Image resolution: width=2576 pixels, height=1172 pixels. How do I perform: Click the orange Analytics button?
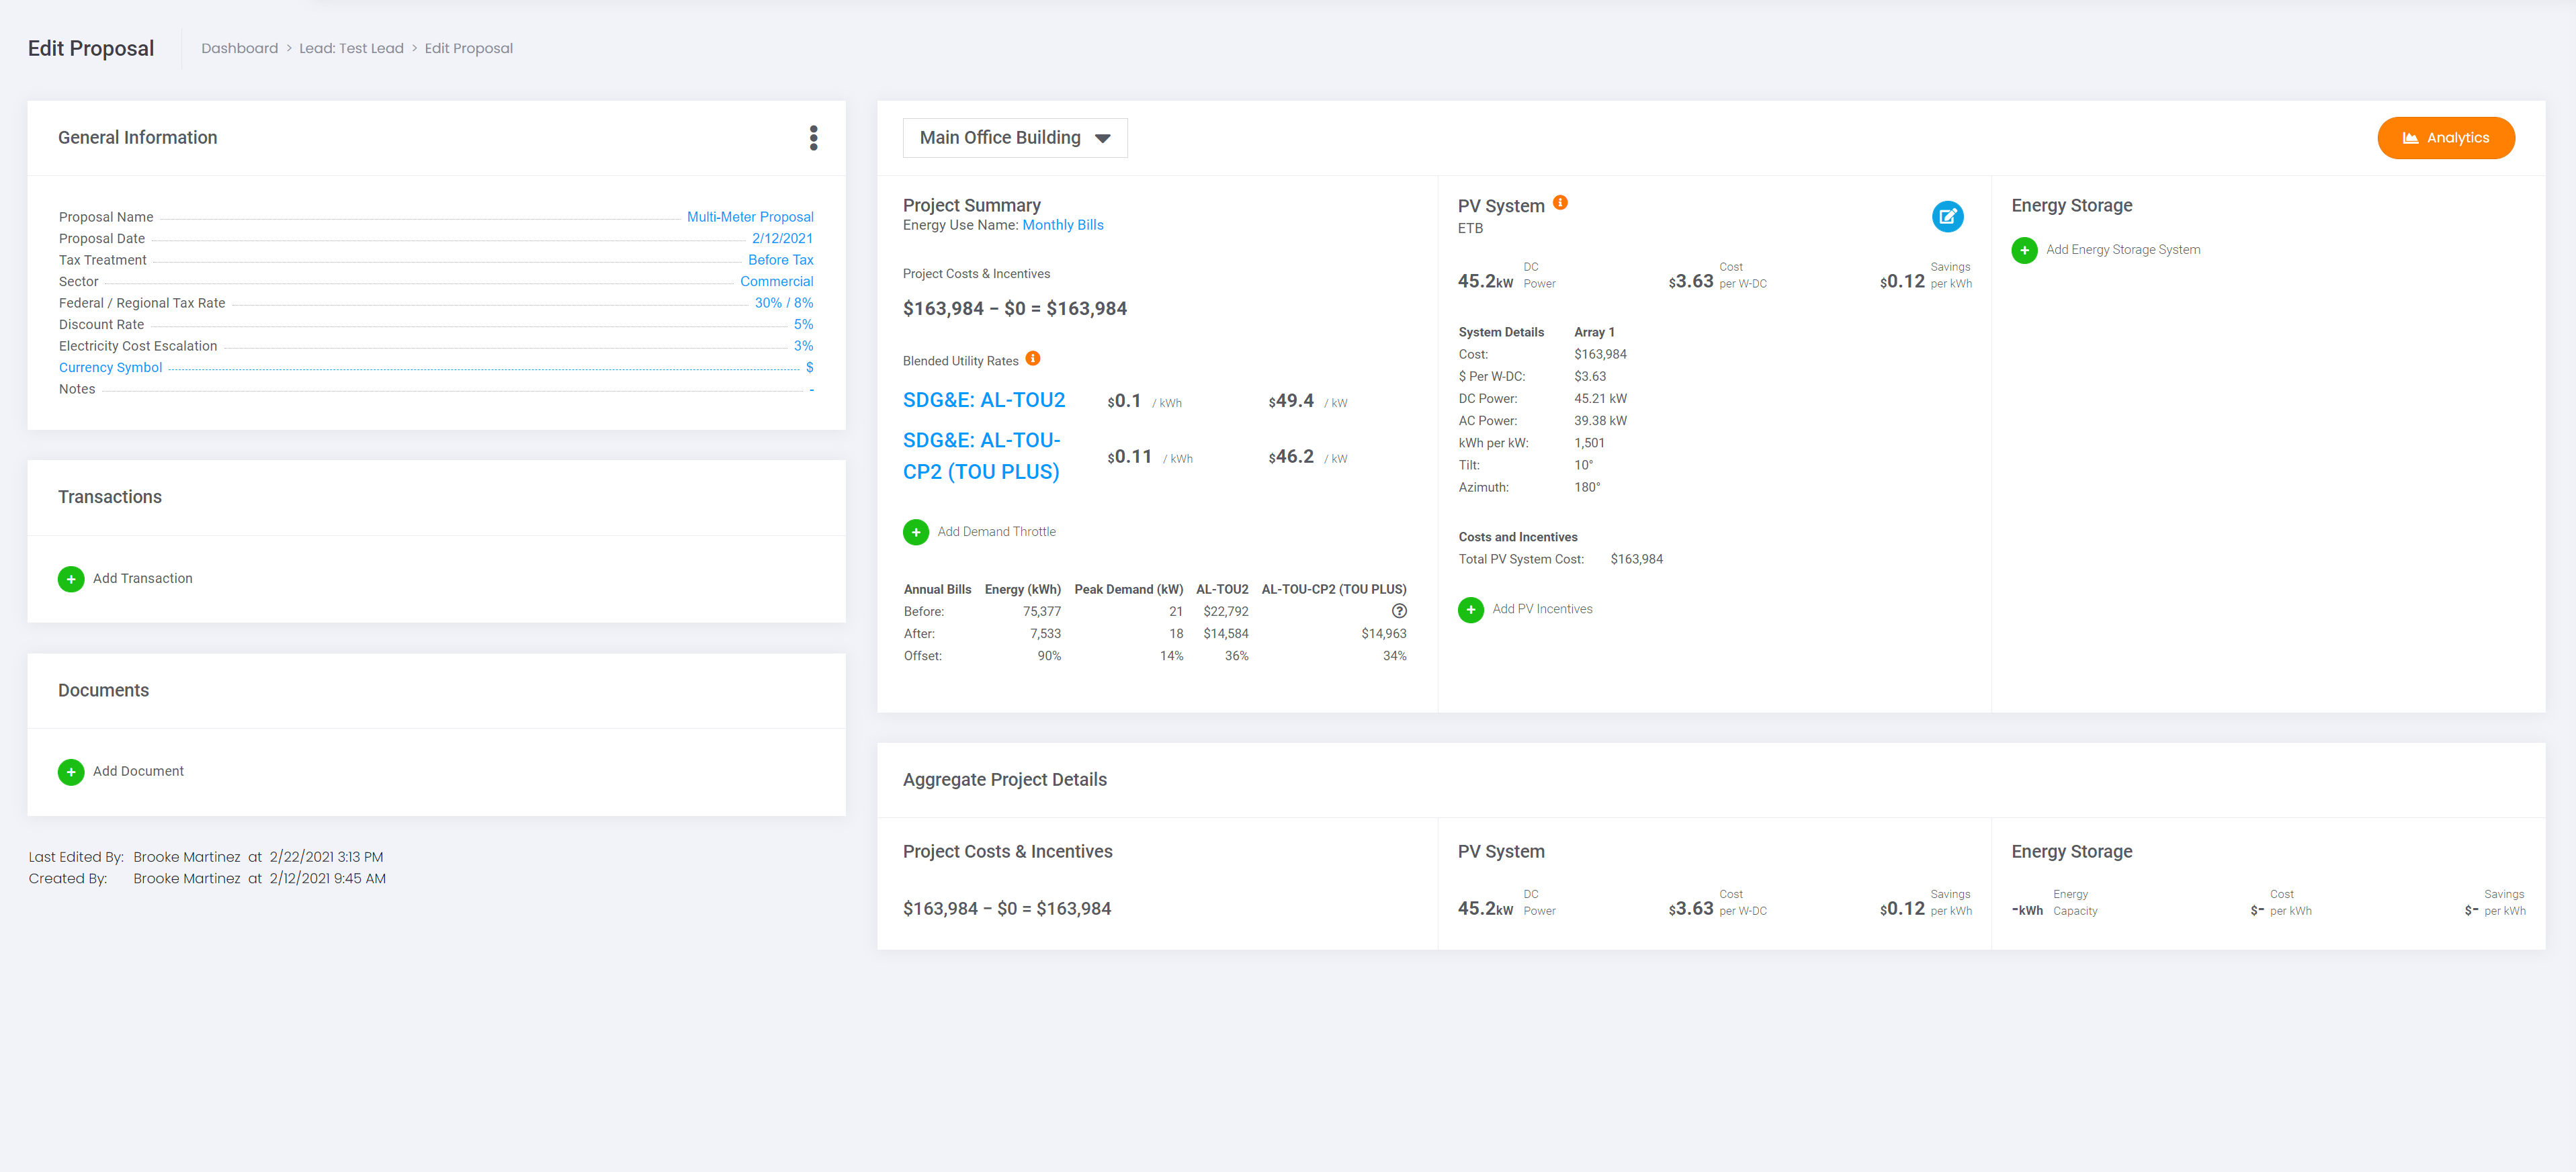tap(2445, 138)
